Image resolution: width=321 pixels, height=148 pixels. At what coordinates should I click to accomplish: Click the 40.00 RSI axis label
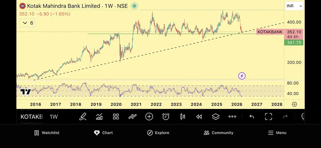tap(293, 94)
